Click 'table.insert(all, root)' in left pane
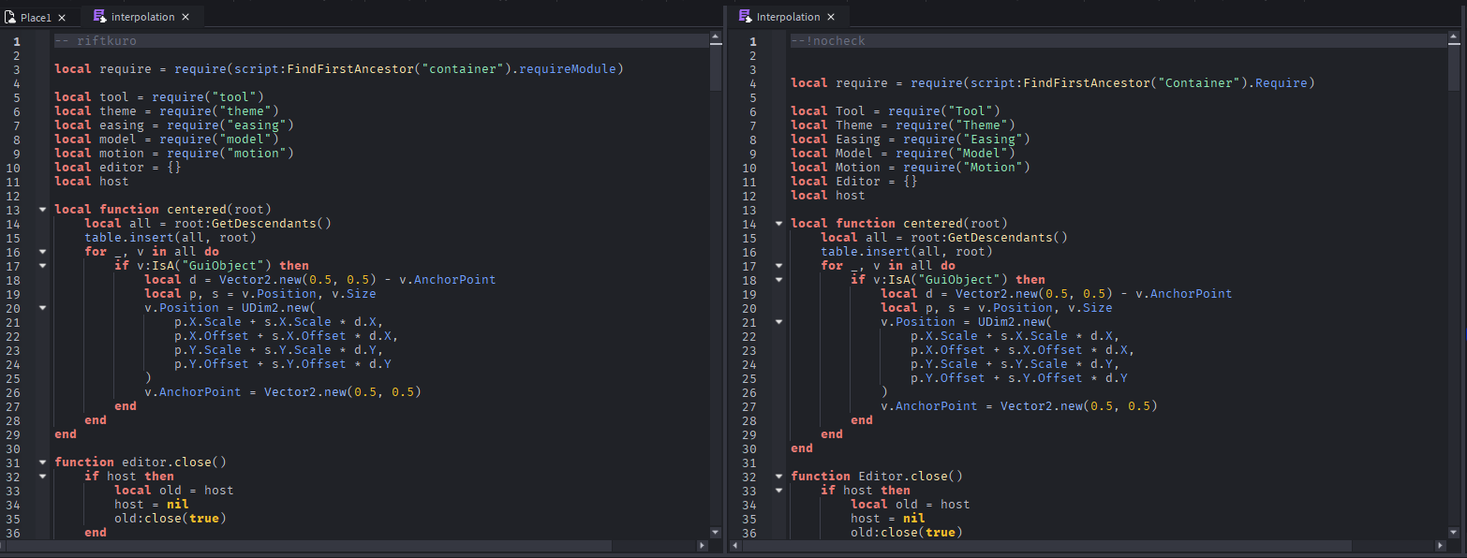 [x=170, y=238]
